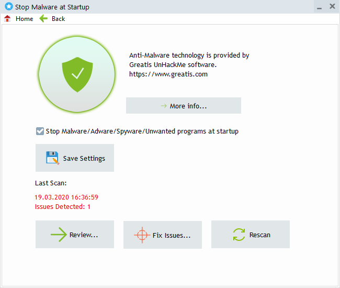This screenshot has width=340, height=288.
Task: Toggle Stop Malware at startup checkbox
Action: click(40, 131)
